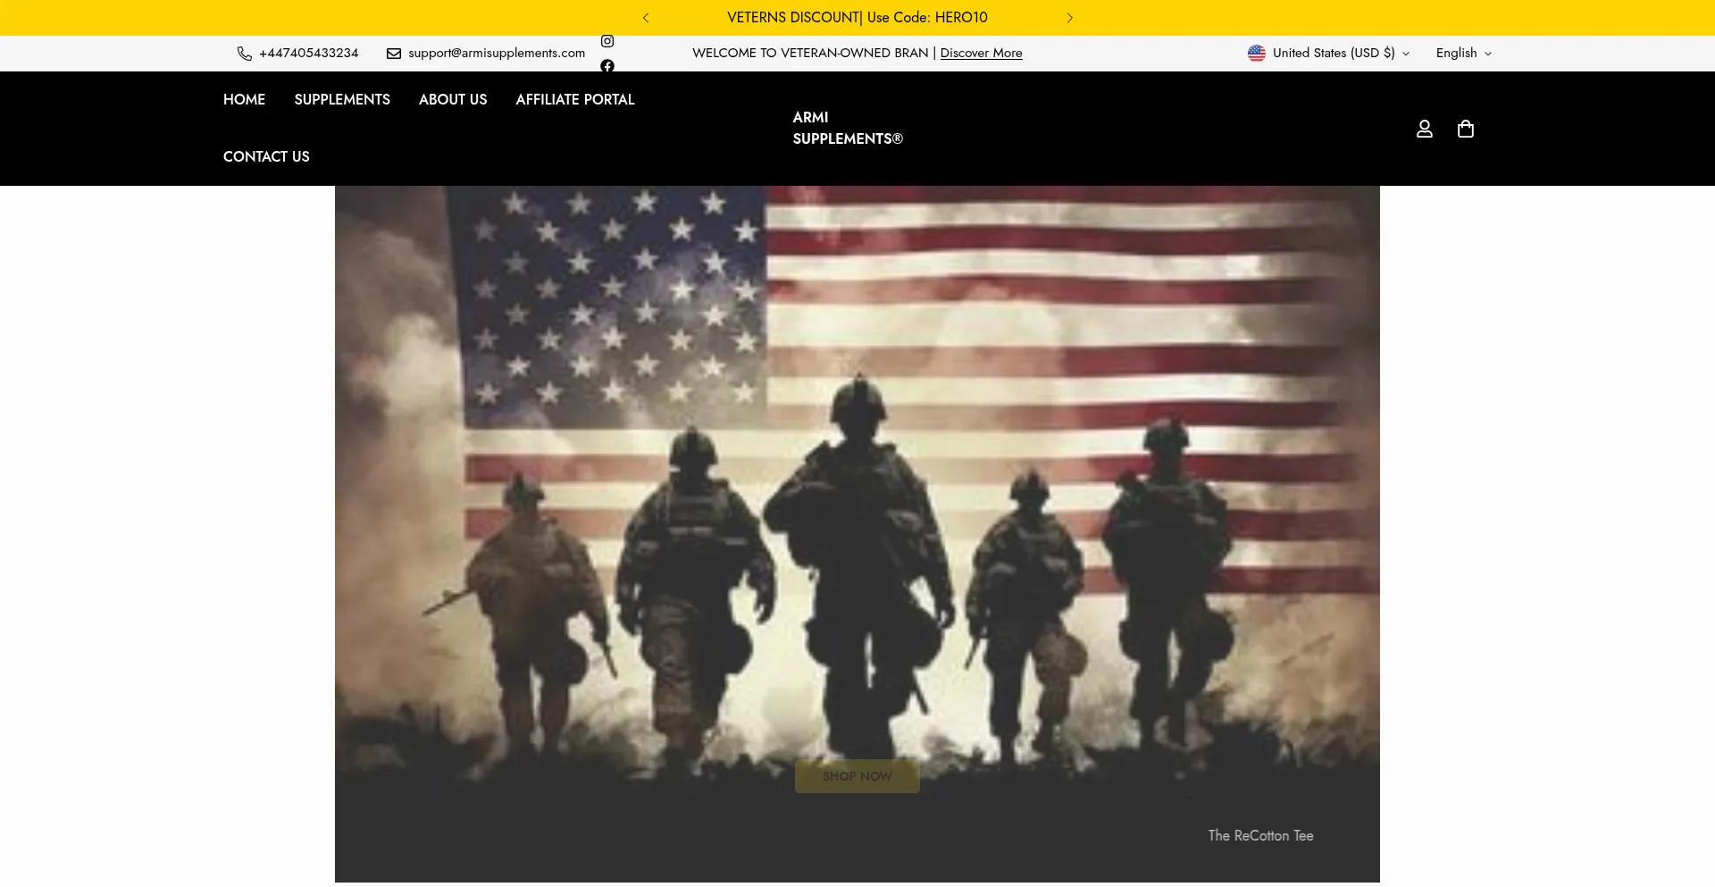The height and width of the screenshot is (887, 1715).
Task: Click the support@armisupplements.com email address
Action: tap(497, 54)
